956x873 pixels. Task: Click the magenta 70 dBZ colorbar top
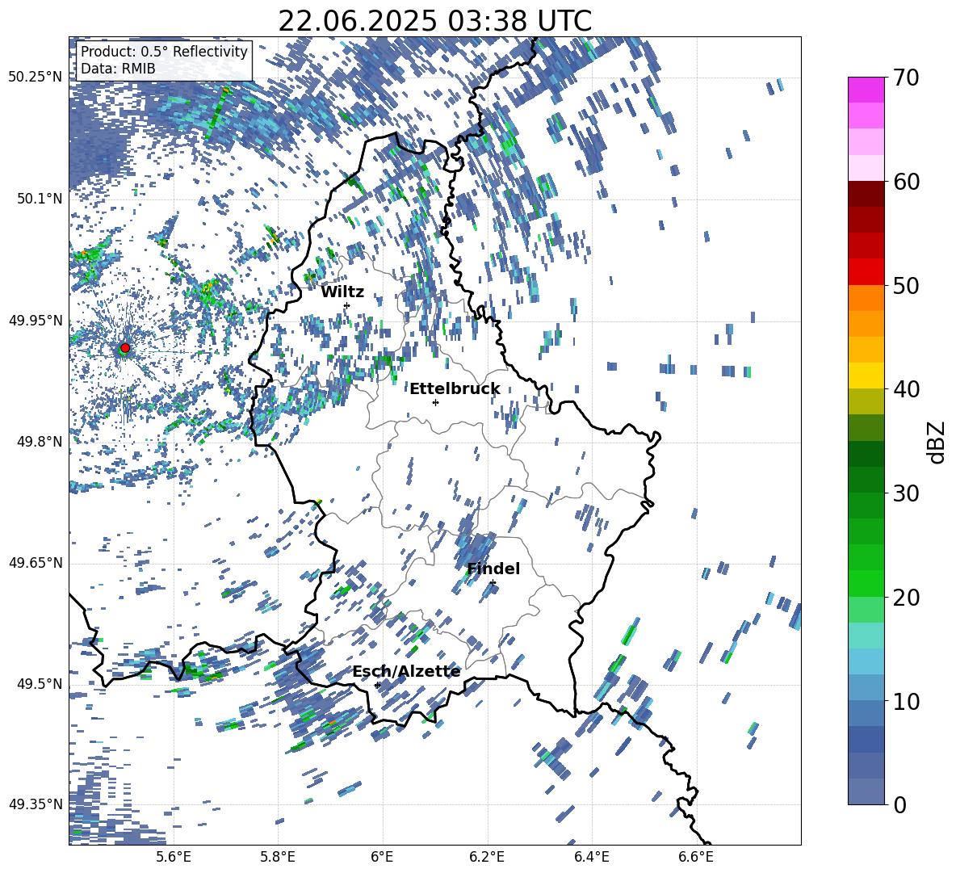click(x=866, y=90)
